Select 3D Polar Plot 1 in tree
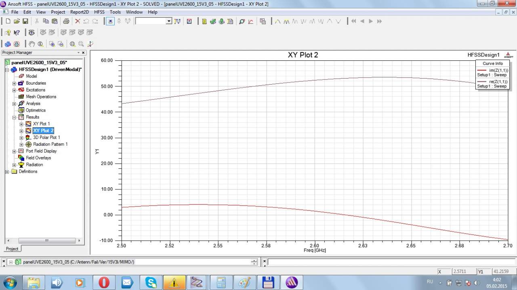The height and width of the screenshot is (290, 517). click(46, 137)
